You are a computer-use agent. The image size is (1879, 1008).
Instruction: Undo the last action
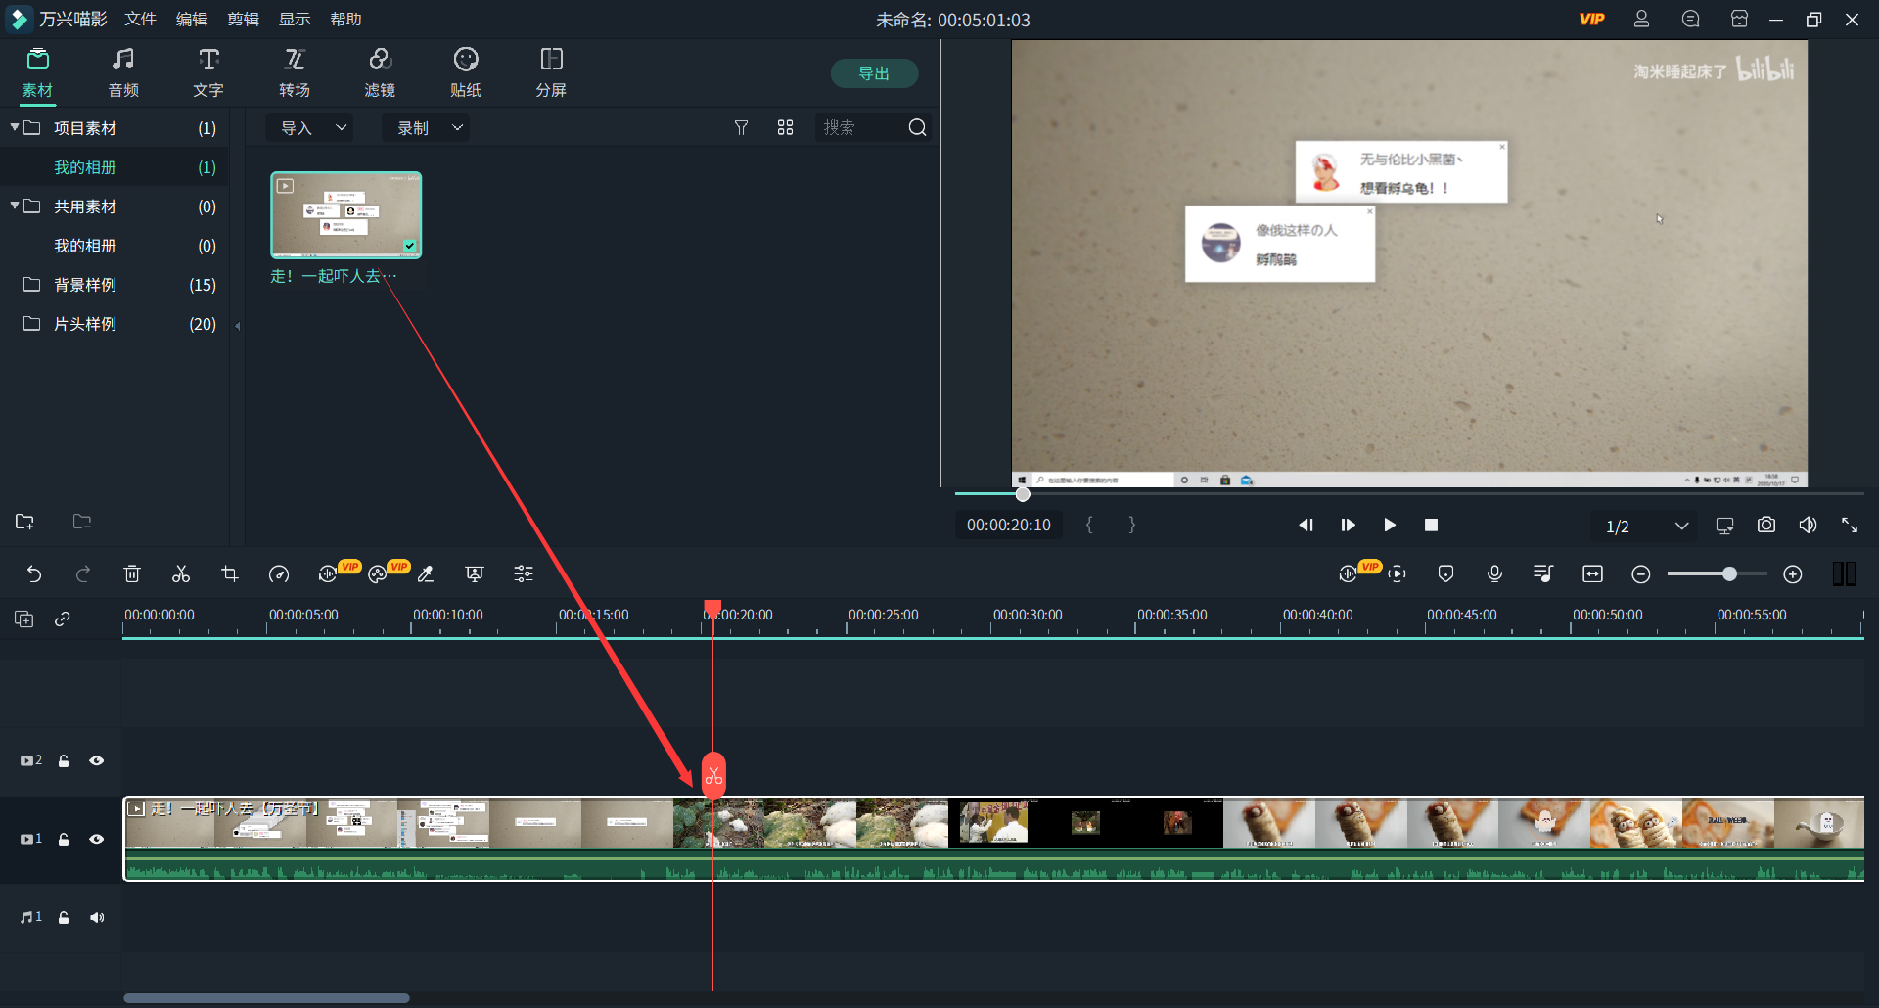pyautogui.click(x=34, y=574)
